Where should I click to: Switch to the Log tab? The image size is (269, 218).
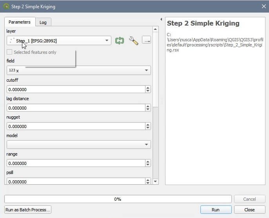pos(43,22)
